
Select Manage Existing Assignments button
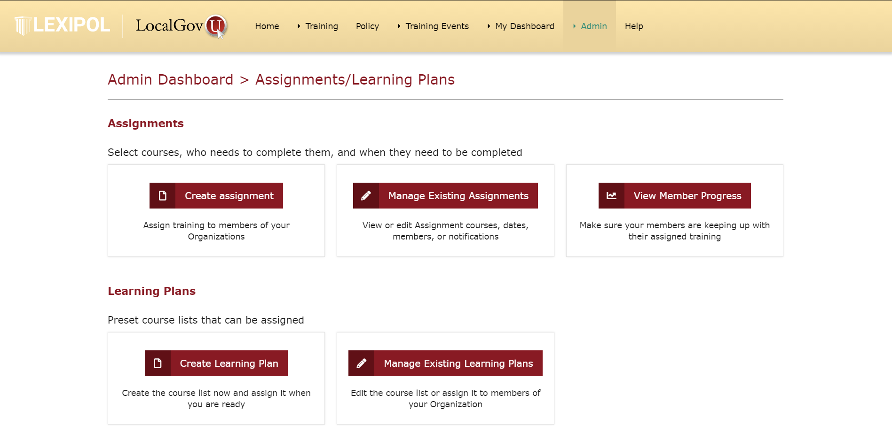pyautogui.click(x=445, y=195)
